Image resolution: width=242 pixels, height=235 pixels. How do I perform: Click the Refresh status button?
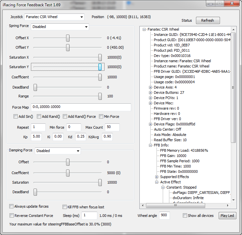[x=207, y=20]
